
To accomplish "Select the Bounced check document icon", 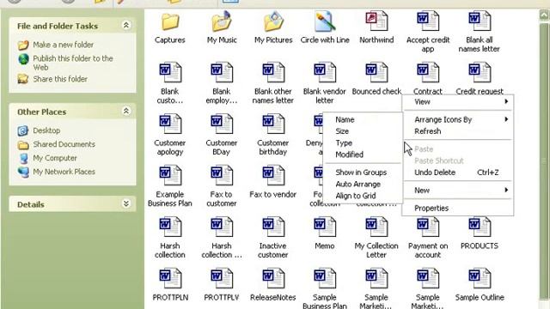I will (x=376, y=72).
